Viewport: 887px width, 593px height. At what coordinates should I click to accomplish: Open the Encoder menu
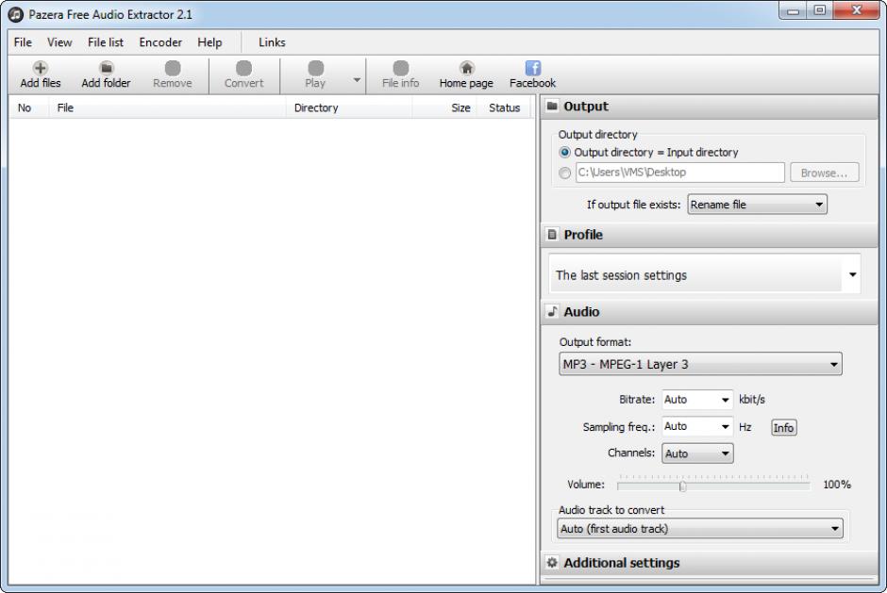pyautogui.click(x=160, y=42)
